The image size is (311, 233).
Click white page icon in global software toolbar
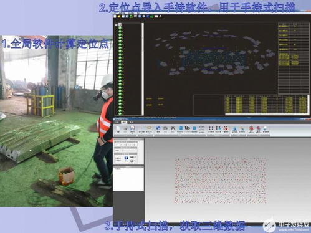[115, 16]
